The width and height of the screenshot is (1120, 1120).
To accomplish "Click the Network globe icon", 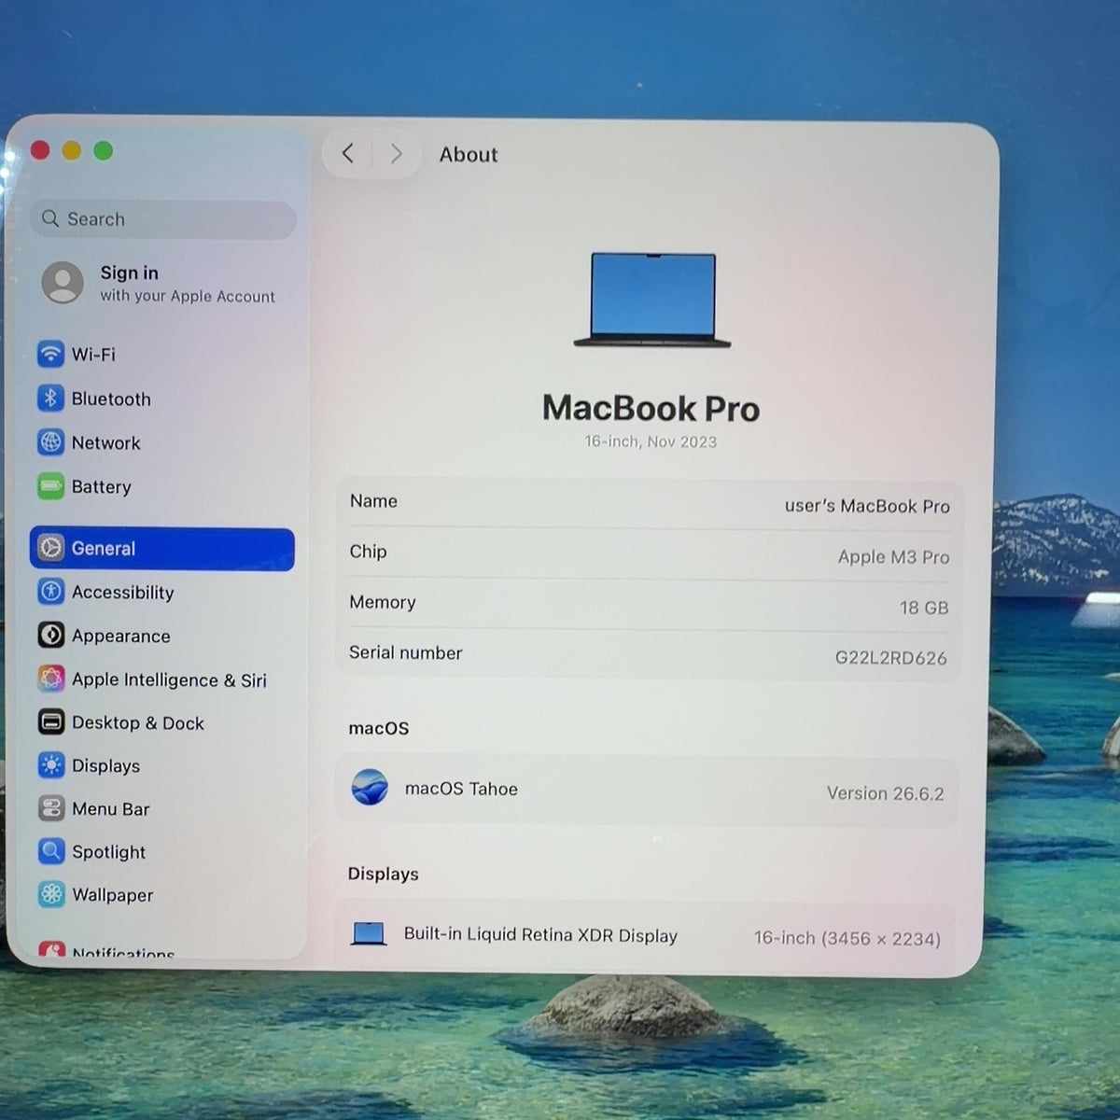I will [x=50, y=442].
